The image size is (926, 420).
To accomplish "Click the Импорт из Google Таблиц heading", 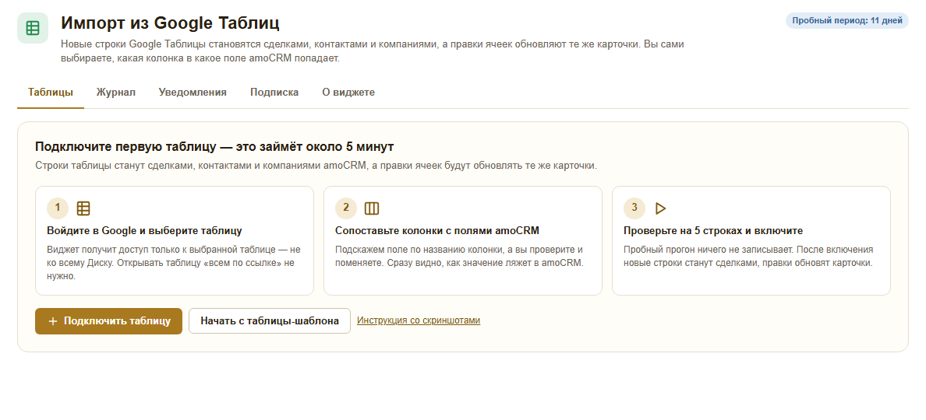I will pyautogui.click(x=170, y=23).
